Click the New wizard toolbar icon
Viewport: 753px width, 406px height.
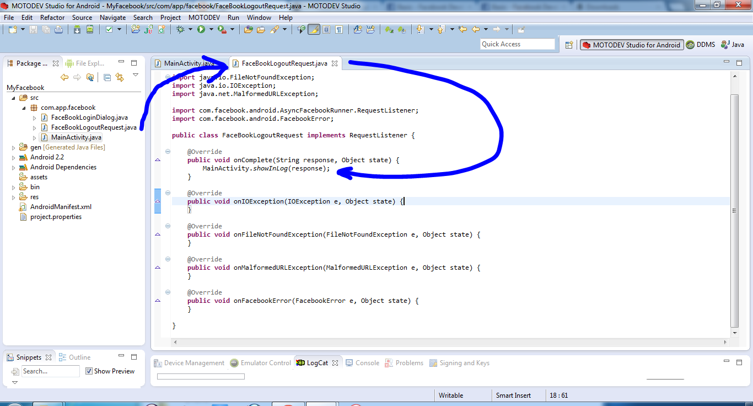13,29
